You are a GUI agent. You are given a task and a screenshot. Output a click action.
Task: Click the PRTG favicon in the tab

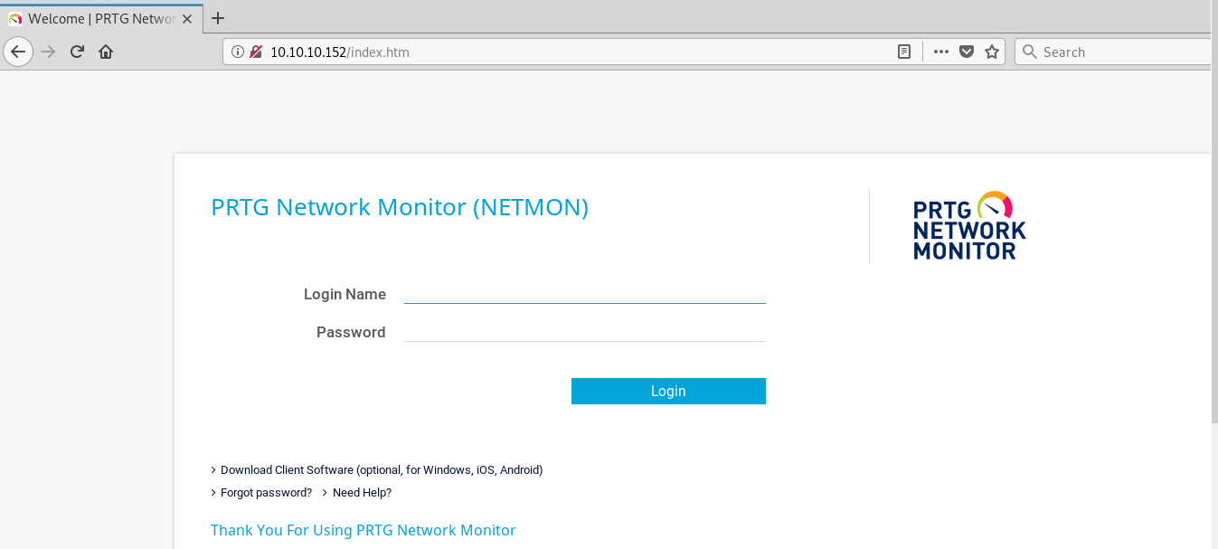[x=15, y=18]
